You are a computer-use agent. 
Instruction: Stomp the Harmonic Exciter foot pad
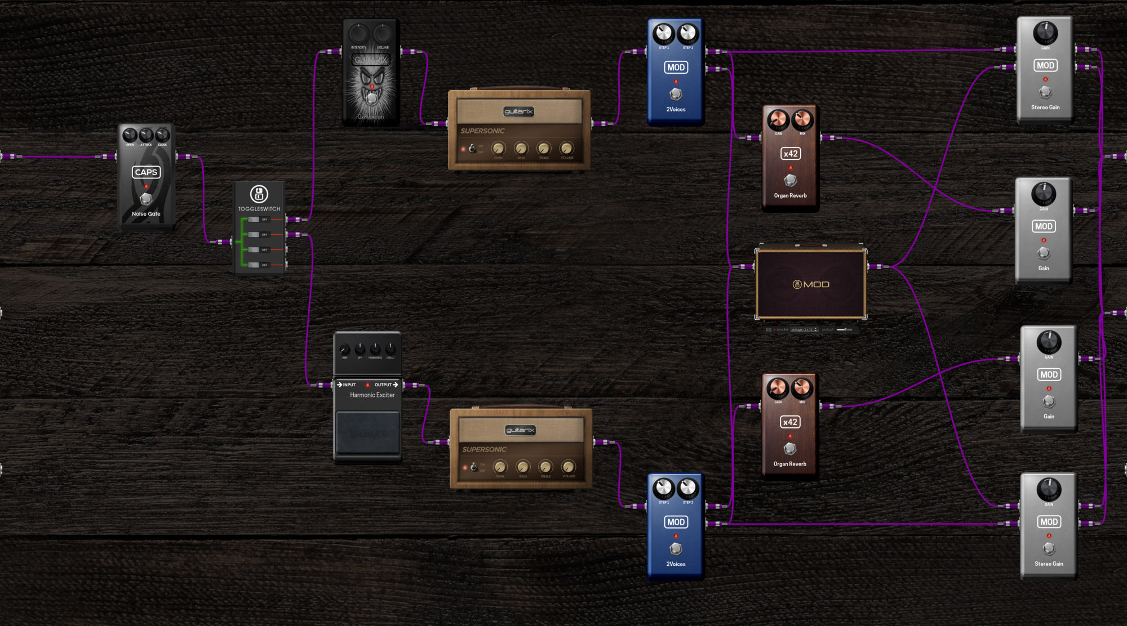point(368,433)
